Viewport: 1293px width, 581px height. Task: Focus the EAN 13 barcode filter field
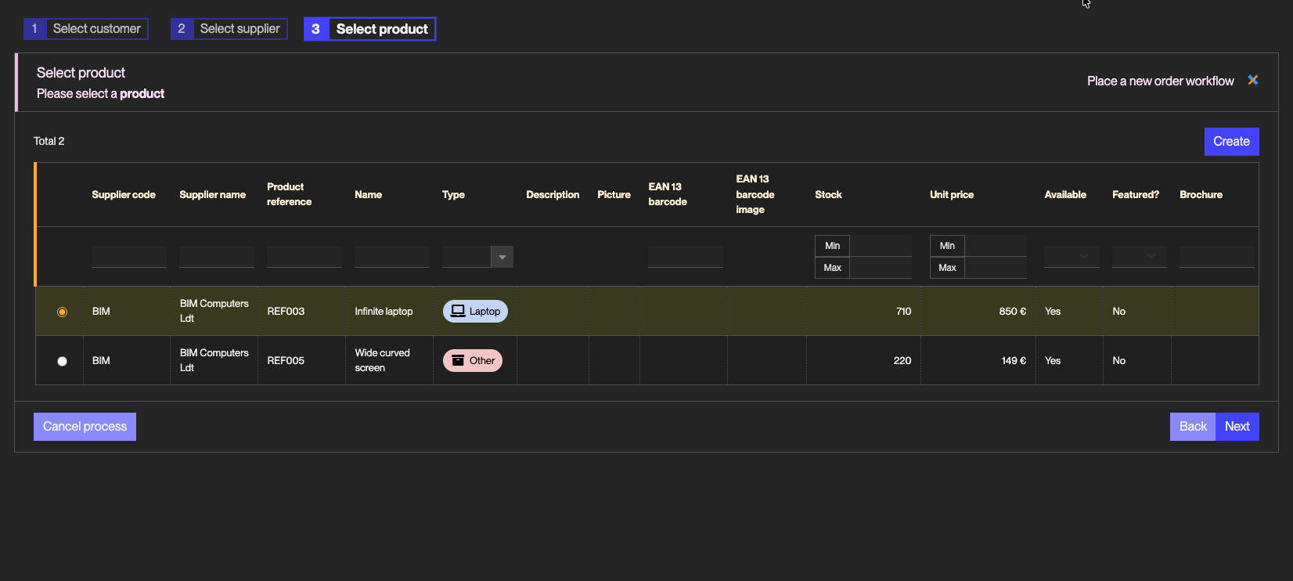686,257
